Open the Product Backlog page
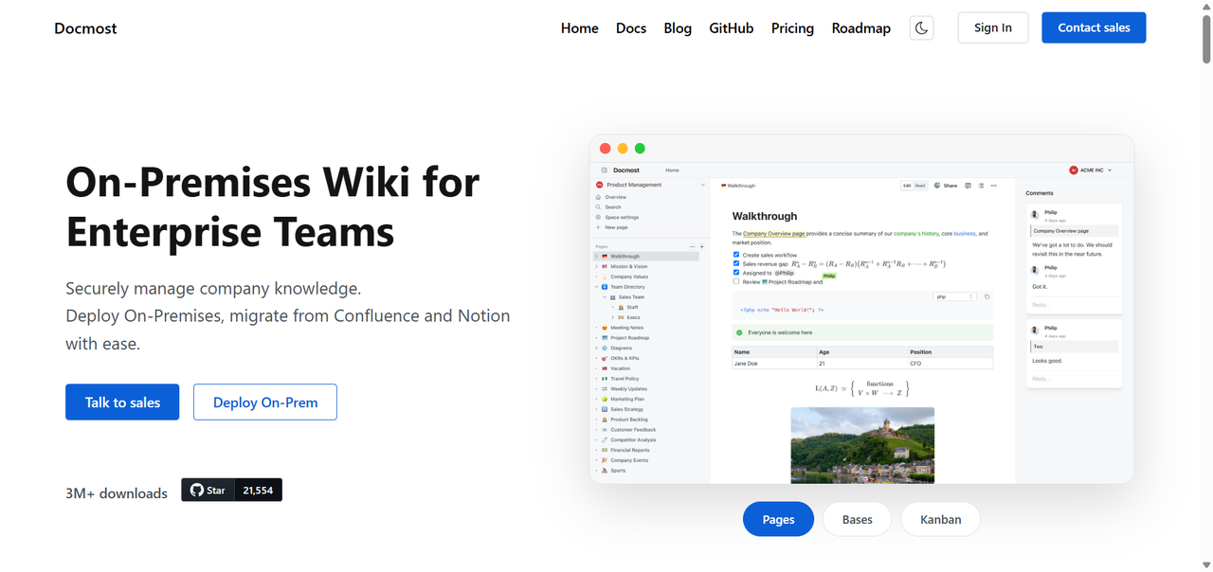1213x572 pixels. tap(629, 420)
